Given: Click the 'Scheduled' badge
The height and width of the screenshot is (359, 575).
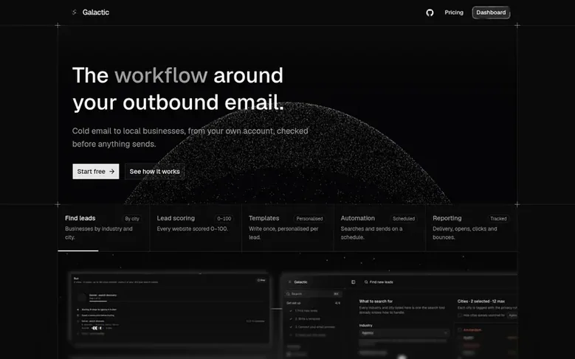Looking at the screenshot, I should [x=404, y=219].
